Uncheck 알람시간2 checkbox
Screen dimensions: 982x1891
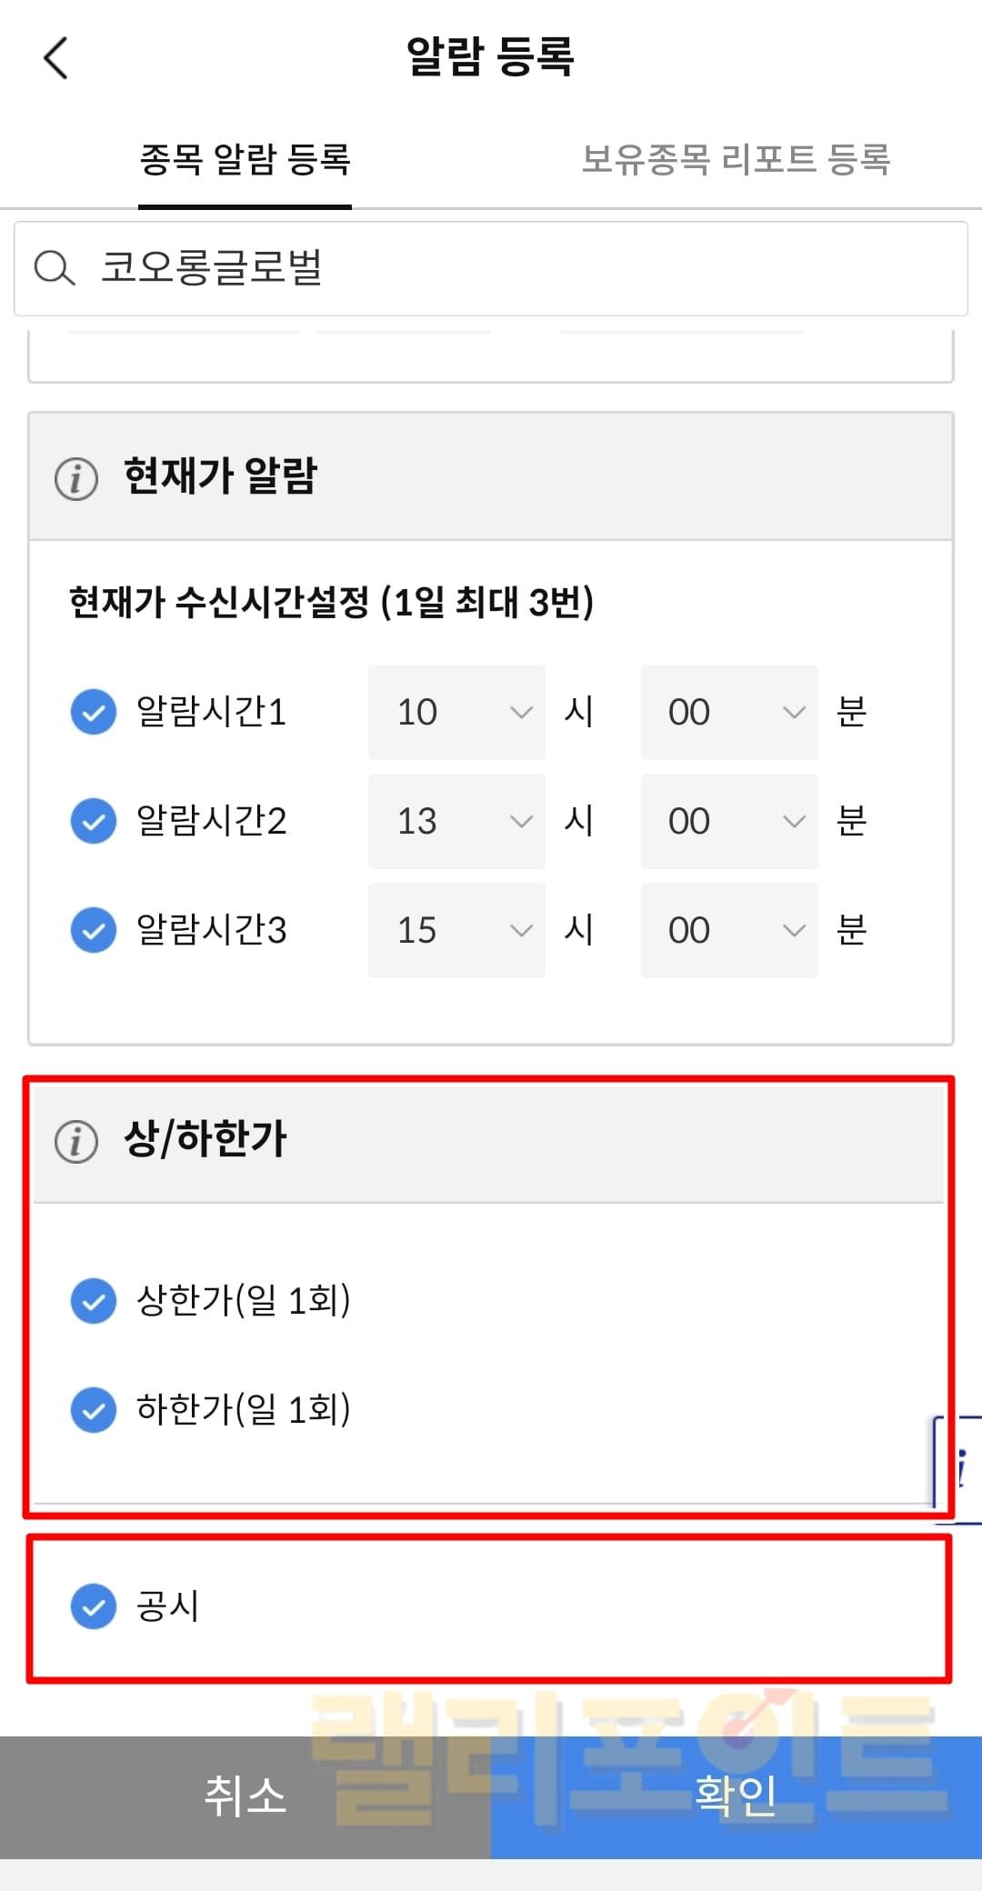(94, 821)
